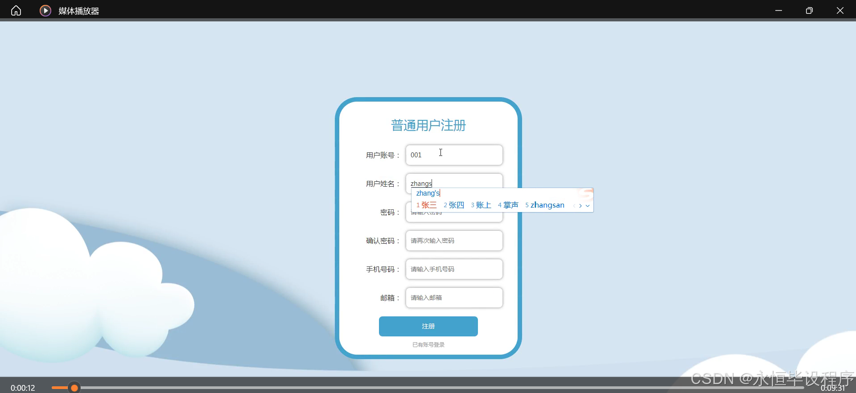The image size is (856, 393).
Task: Close the media player window
Action: tap(840, 10)
